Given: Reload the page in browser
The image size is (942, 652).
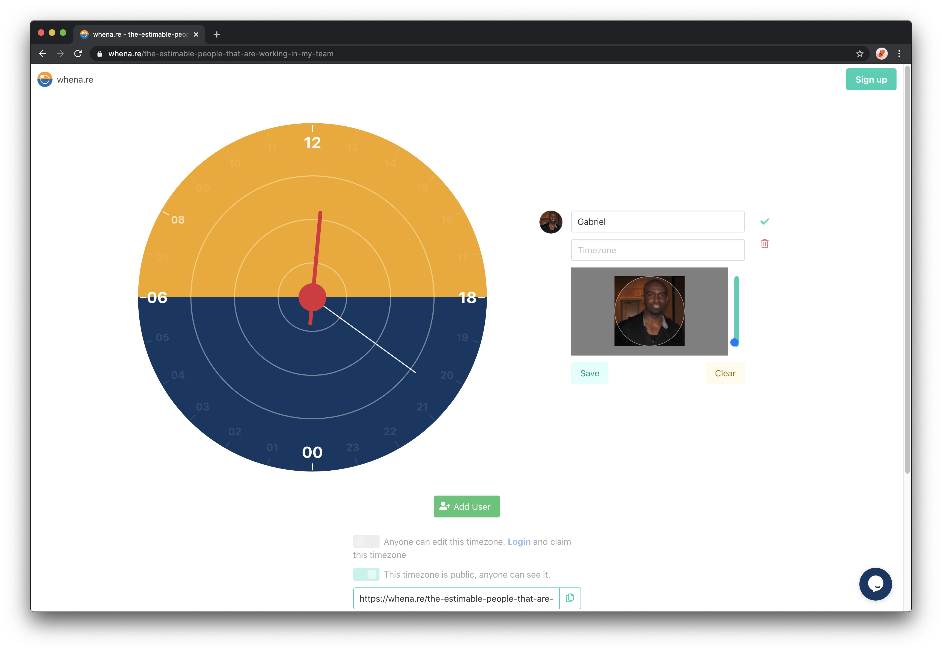Looking at the screenshot, I should point(78,54).
